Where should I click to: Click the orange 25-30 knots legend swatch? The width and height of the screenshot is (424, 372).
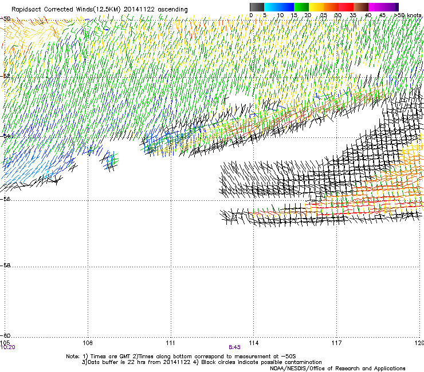(x=331, y=7)
